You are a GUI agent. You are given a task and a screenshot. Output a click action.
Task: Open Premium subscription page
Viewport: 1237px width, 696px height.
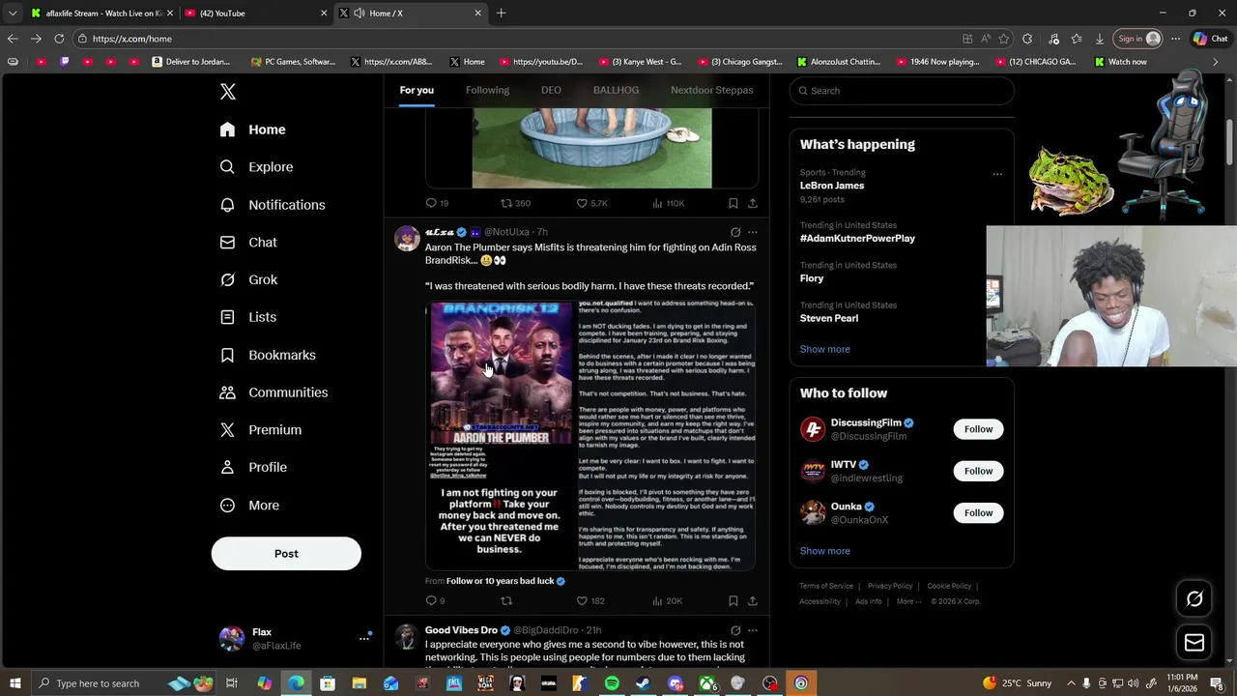point(261,430)
